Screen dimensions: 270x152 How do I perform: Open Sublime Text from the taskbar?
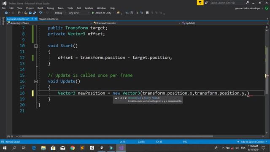click(82, 148)
